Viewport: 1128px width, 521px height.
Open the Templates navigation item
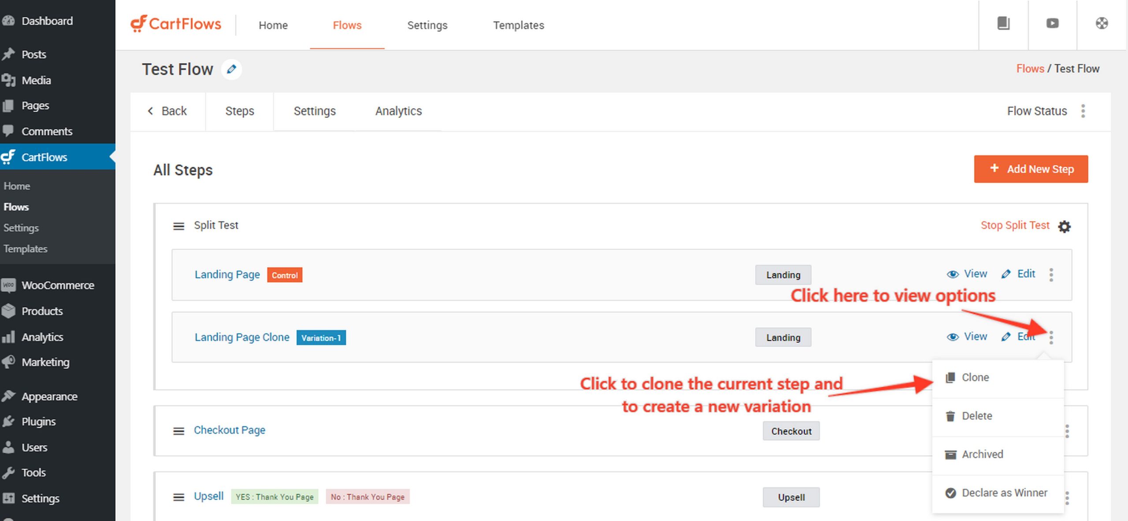(x=518, y=25)
